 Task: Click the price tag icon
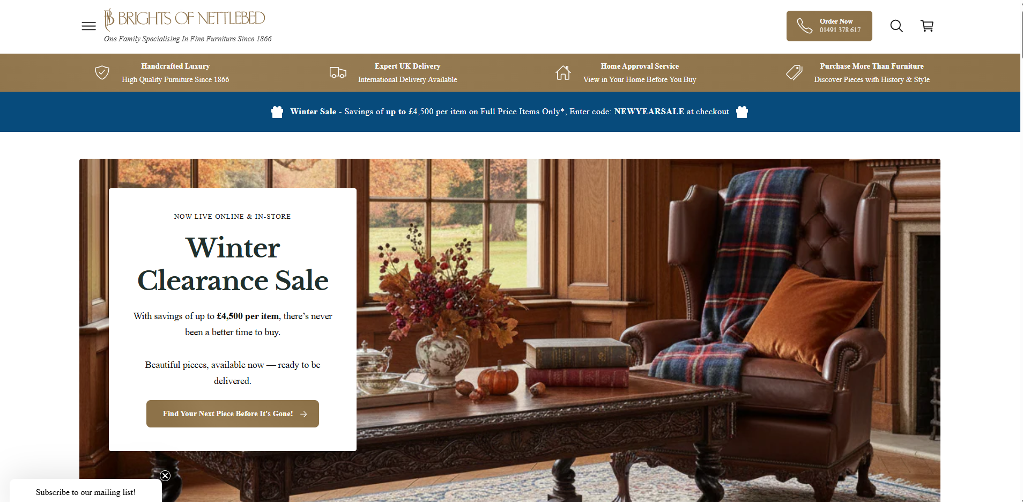[794, 72]
